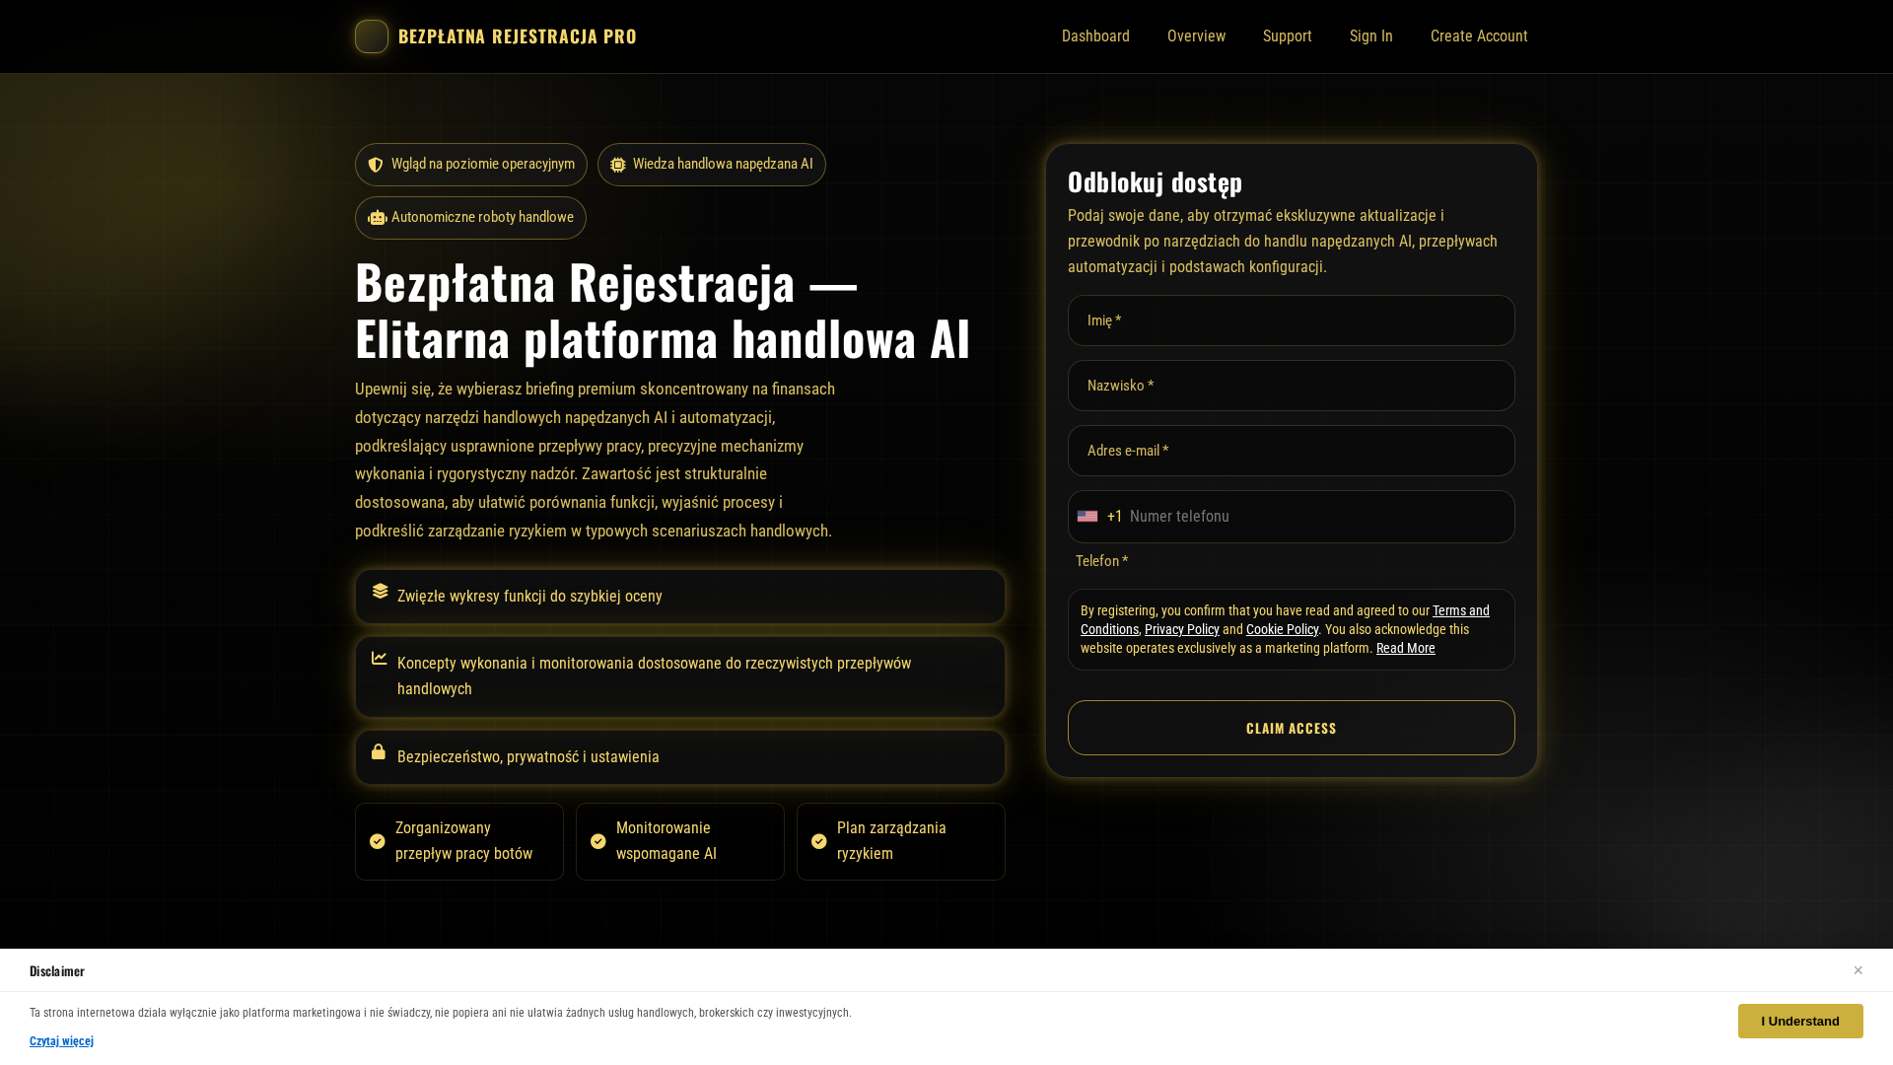This screenshot has height=1065, width=1893.
Task: Open the Cookie Policy link
Action: pyautogui.click(x=1282, y=629)
